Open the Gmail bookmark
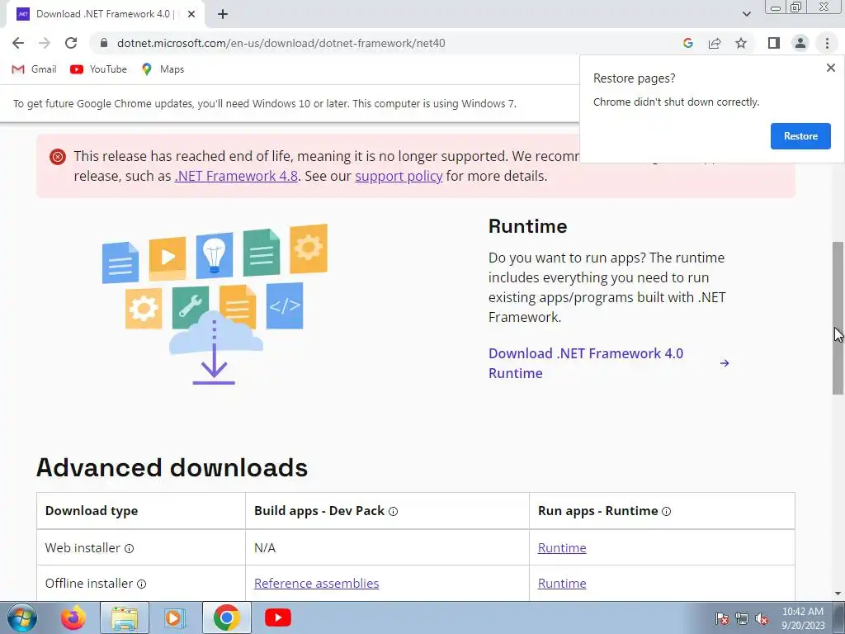Screen dimensions: 845x634 (x=34, y=69)
